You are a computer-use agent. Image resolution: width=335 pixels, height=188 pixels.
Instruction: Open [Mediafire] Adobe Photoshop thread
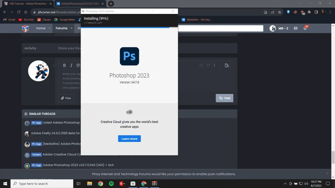[62, 144]
